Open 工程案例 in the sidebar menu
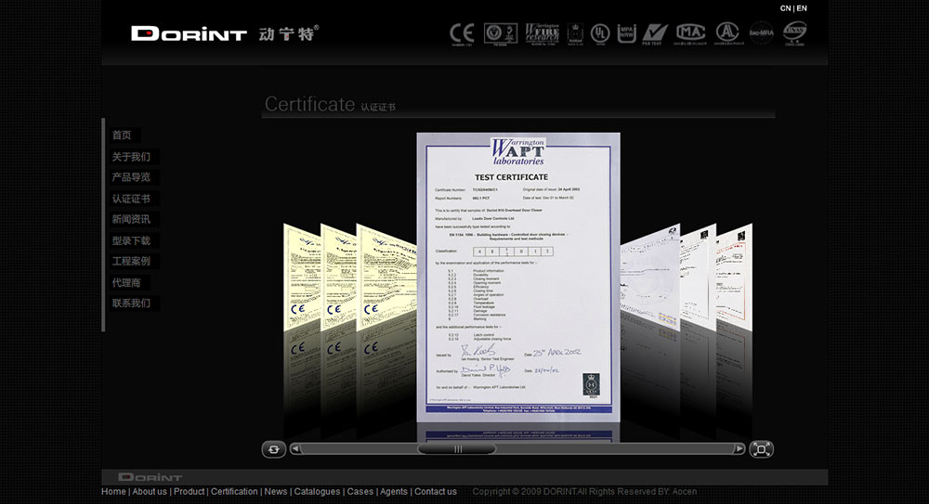The height and width of the screenshot is (504, 929). tap(132, 261)
